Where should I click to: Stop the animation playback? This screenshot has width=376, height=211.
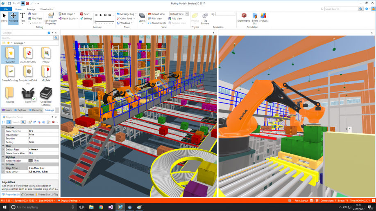coord(96,15)
